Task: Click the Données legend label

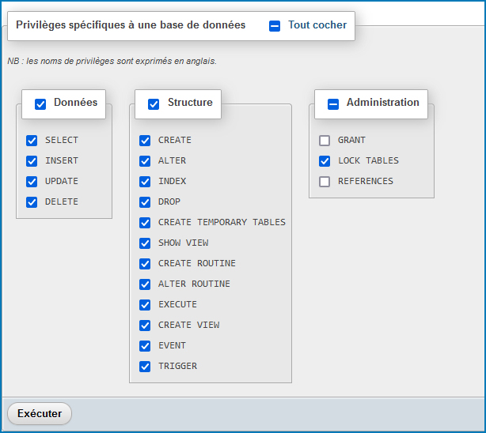Action: pos(76,102)
